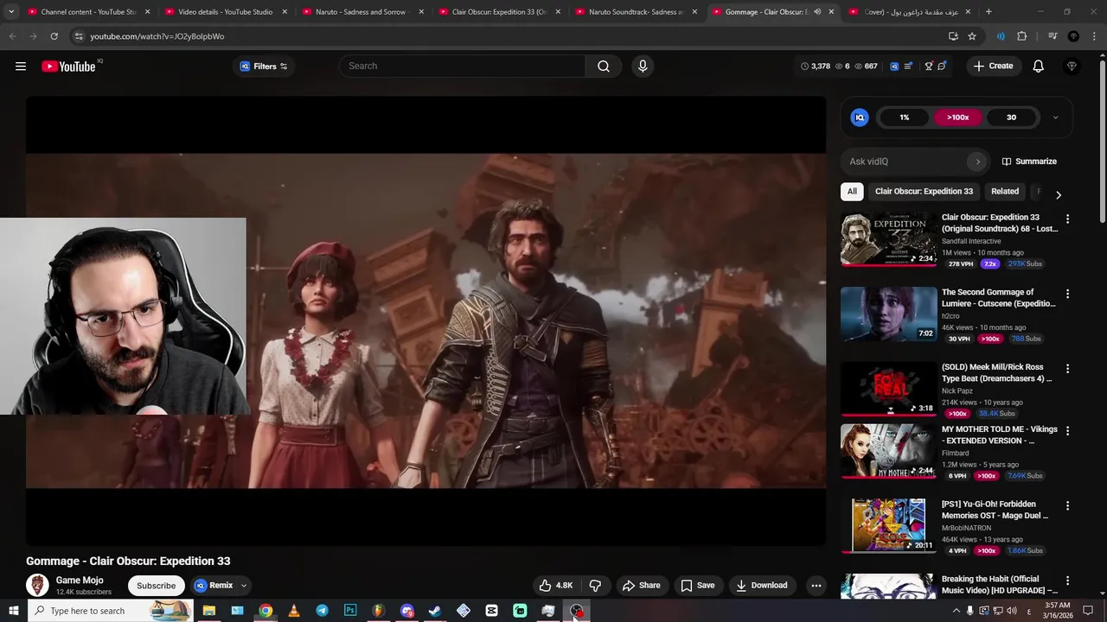Open The Second Gommage of Lumiere thumbnail
Viewport: 1107px width, 622px height.
pyautogui.click(x=889, y=314)
